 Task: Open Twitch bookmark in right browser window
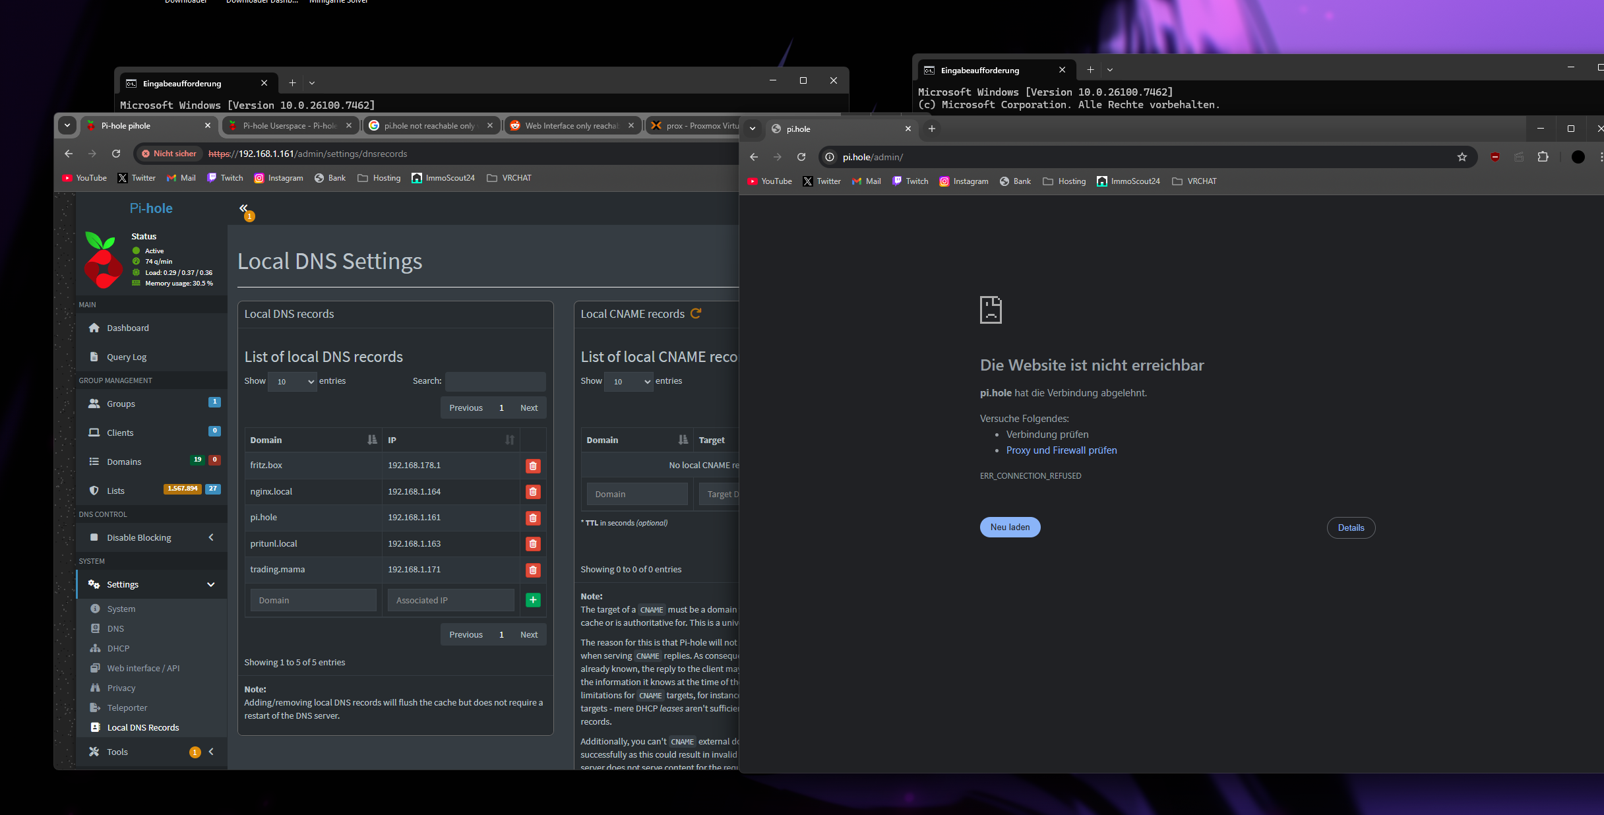910,181
